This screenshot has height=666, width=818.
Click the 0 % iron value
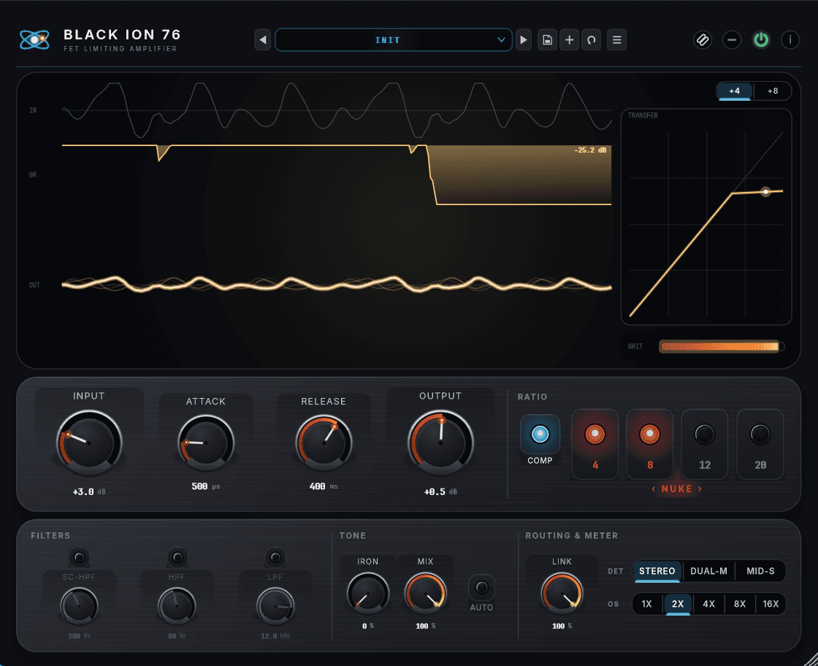coord(368,626)
